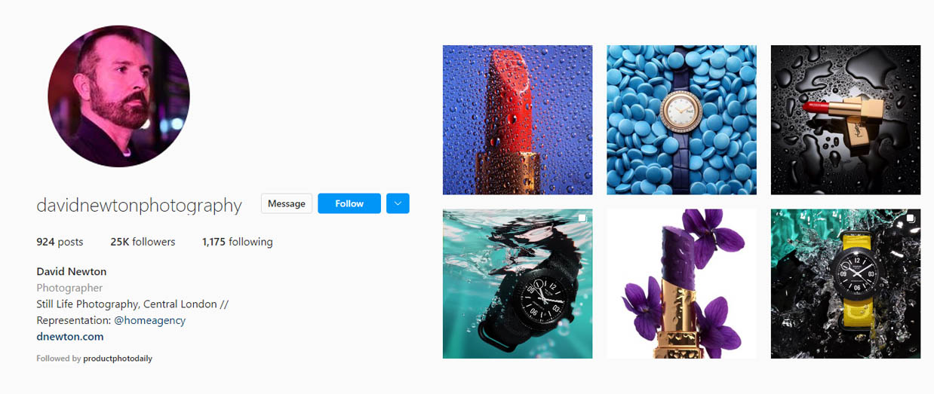Open the David Newton profile picture
The image size is (934, 394).
pos(118,96)
